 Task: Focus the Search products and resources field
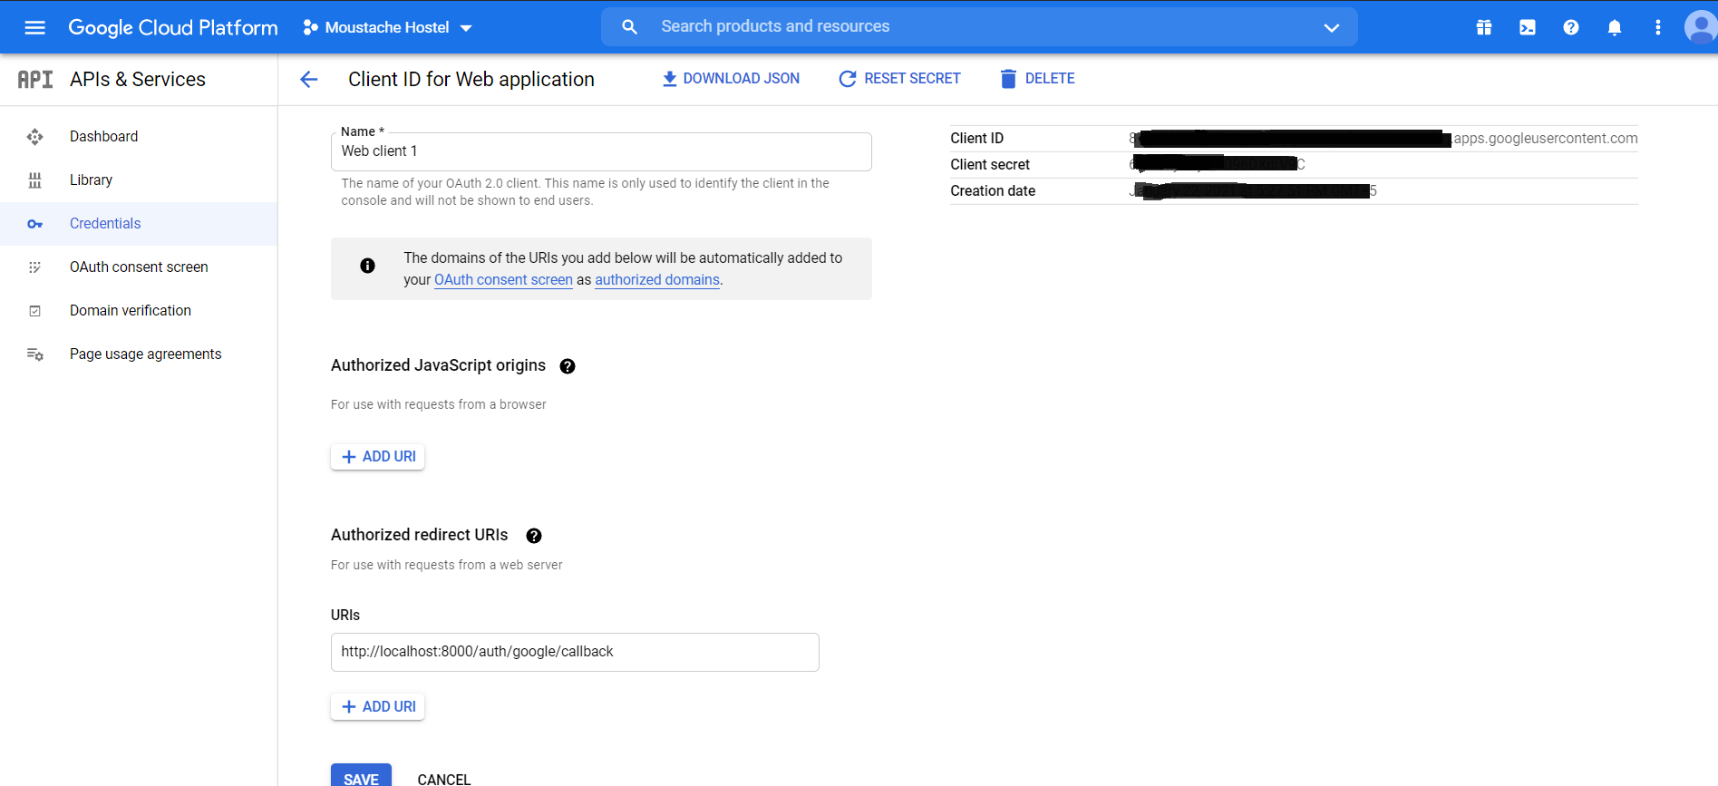click(x=979, y=26)
